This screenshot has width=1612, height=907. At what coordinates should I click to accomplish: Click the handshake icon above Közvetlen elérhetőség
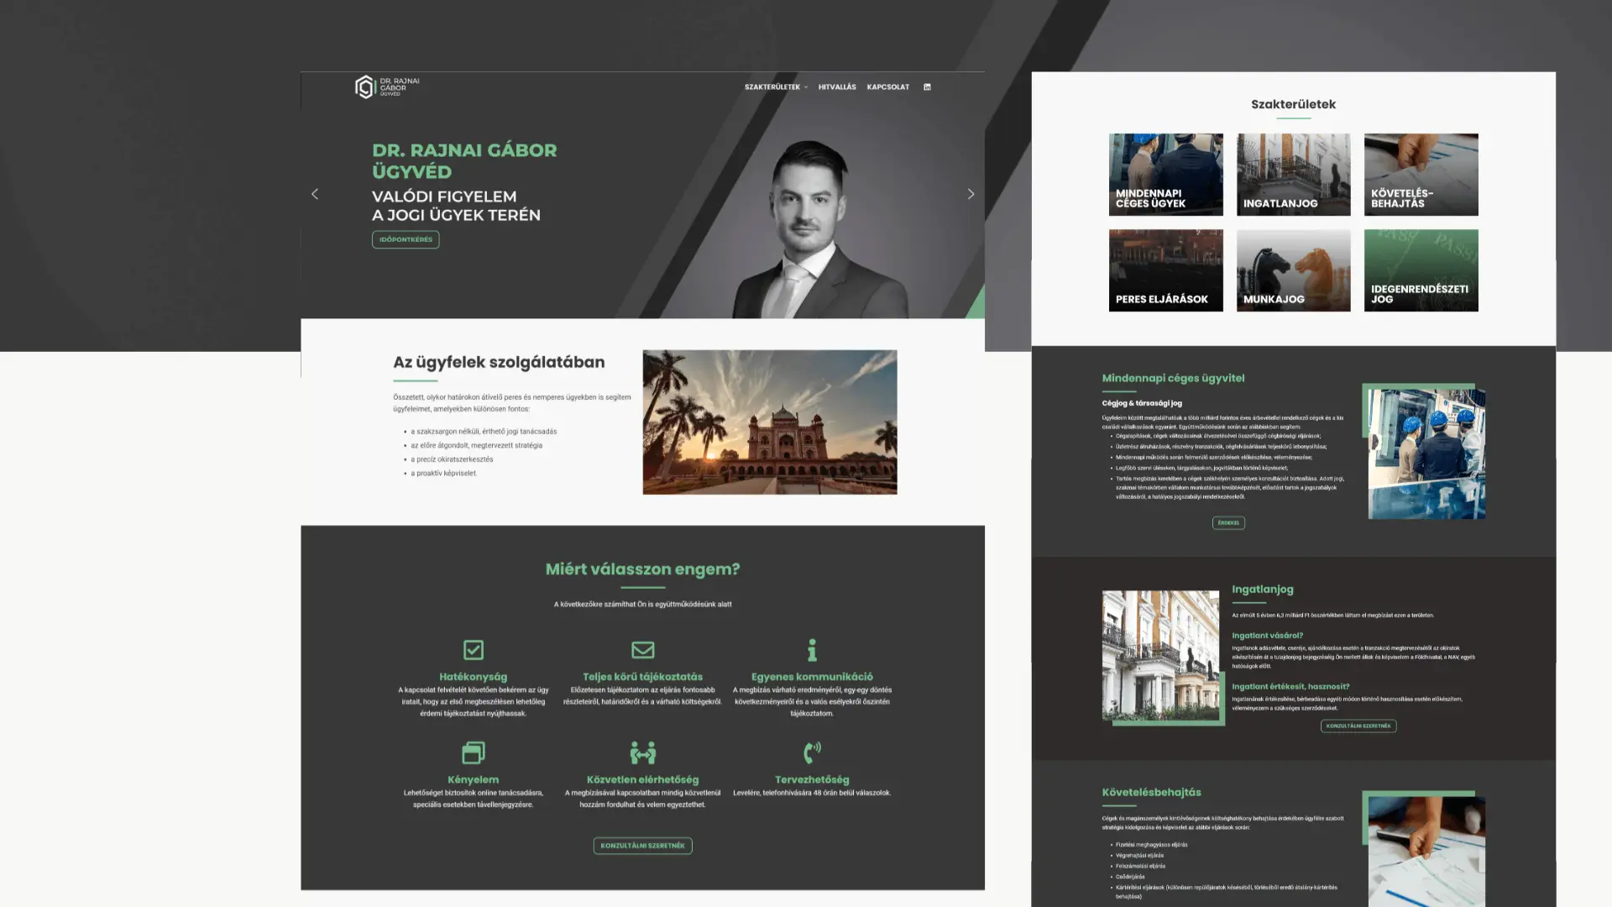[x=642, y=752]
